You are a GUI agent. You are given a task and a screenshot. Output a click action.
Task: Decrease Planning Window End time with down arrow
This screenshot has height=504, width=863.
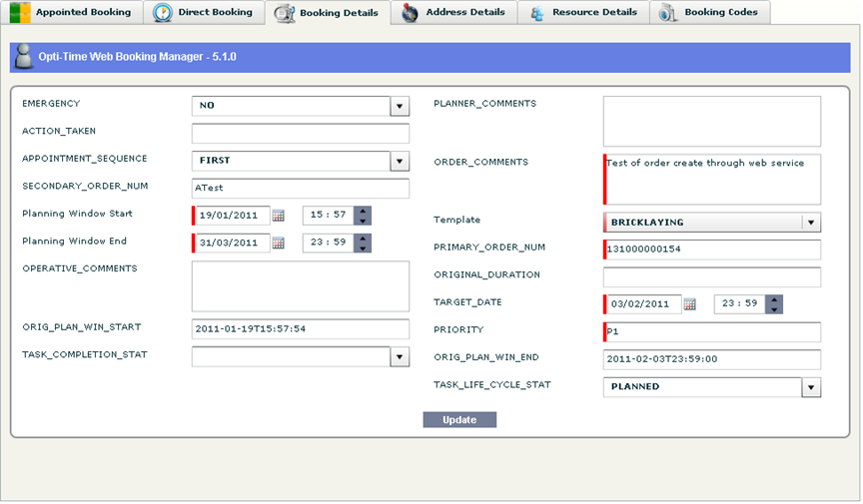363,249
